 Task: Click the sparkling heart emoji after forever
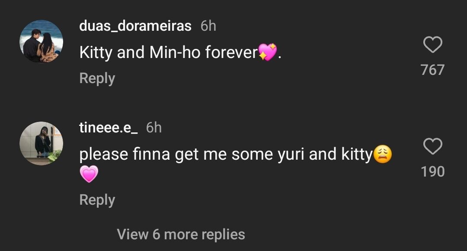pyautogui.click(x=267, y=54)
